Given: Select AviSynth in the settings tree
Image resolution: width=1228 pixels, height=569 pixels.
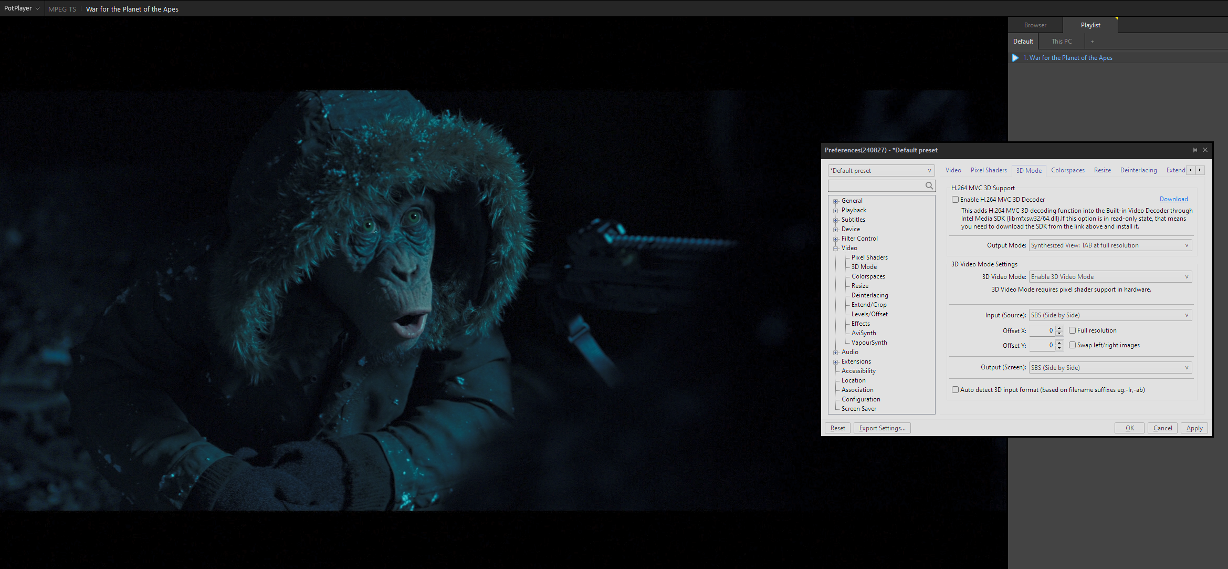Looking at the screenshot, I should coord(864,333).
